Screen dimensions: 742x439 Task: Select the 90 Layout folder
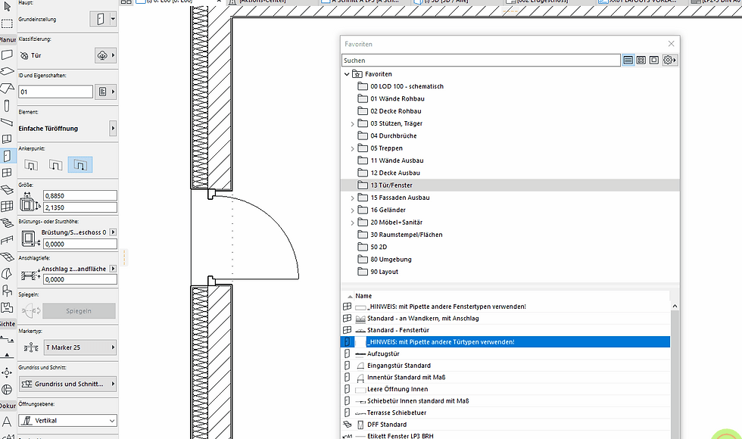pyautogui.click(x=384, y=272)
